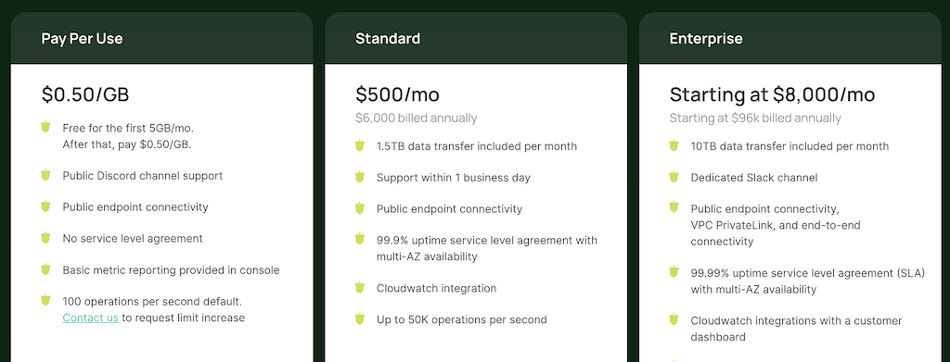Click bullet icon next to Dedicated Slack channel
This screenshot has width=950, height=362.
[x=674, y=177]
